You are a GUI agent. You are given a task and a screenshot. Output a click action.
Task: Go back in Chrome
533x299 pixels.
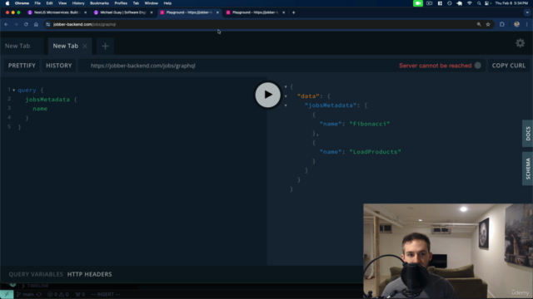[6, 24]
